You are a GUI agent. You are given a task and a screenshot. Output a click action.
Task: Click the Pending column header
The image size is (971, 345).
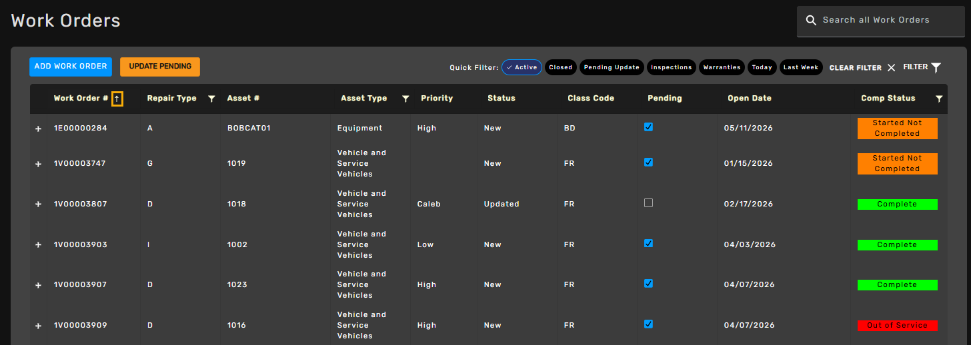click(x=665, y=99)
